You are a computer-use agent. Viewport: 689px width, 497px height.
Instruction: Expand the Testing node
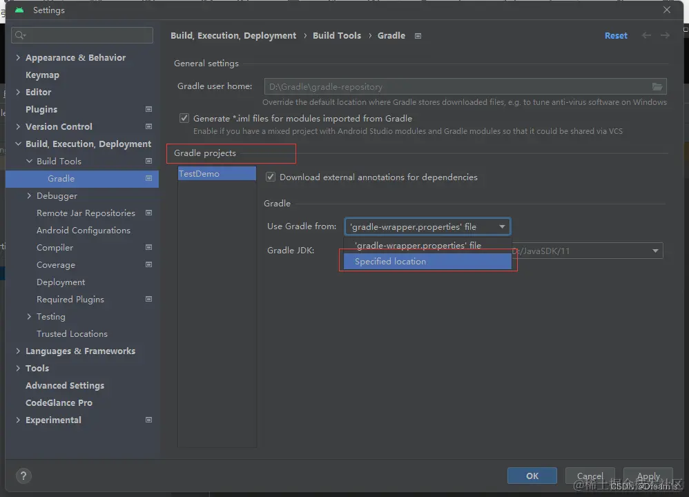coord(29,316)
